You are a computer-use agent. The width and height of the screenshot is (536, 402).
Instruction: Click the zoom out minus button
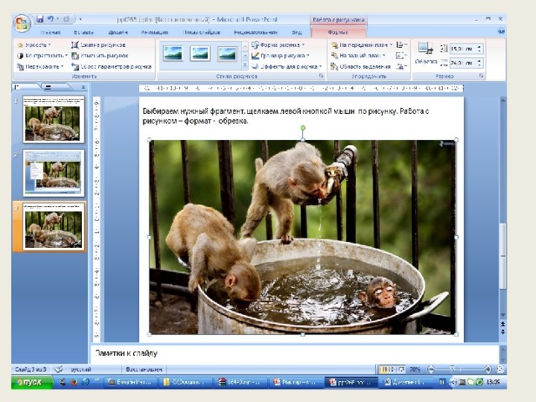(430, 369)
